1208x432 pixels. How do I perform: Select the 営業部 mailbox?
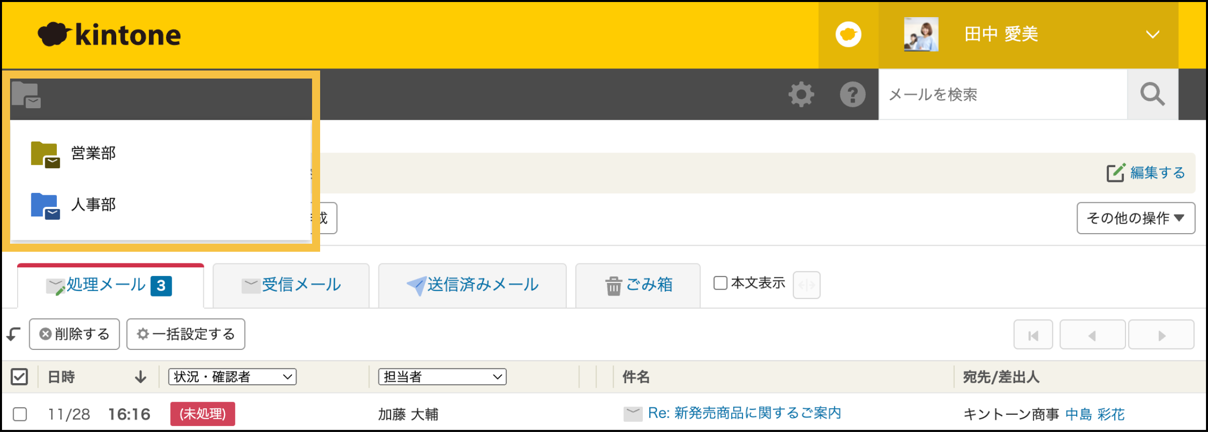pyautogui.click(x=93, y=153)
